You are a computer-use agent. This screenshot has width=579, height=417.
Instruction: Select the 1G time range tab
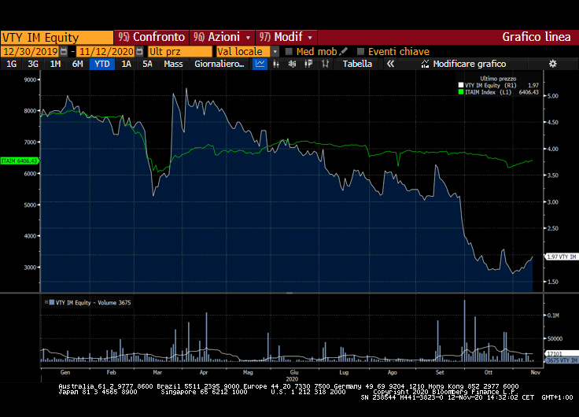click(x=12, y=64)
